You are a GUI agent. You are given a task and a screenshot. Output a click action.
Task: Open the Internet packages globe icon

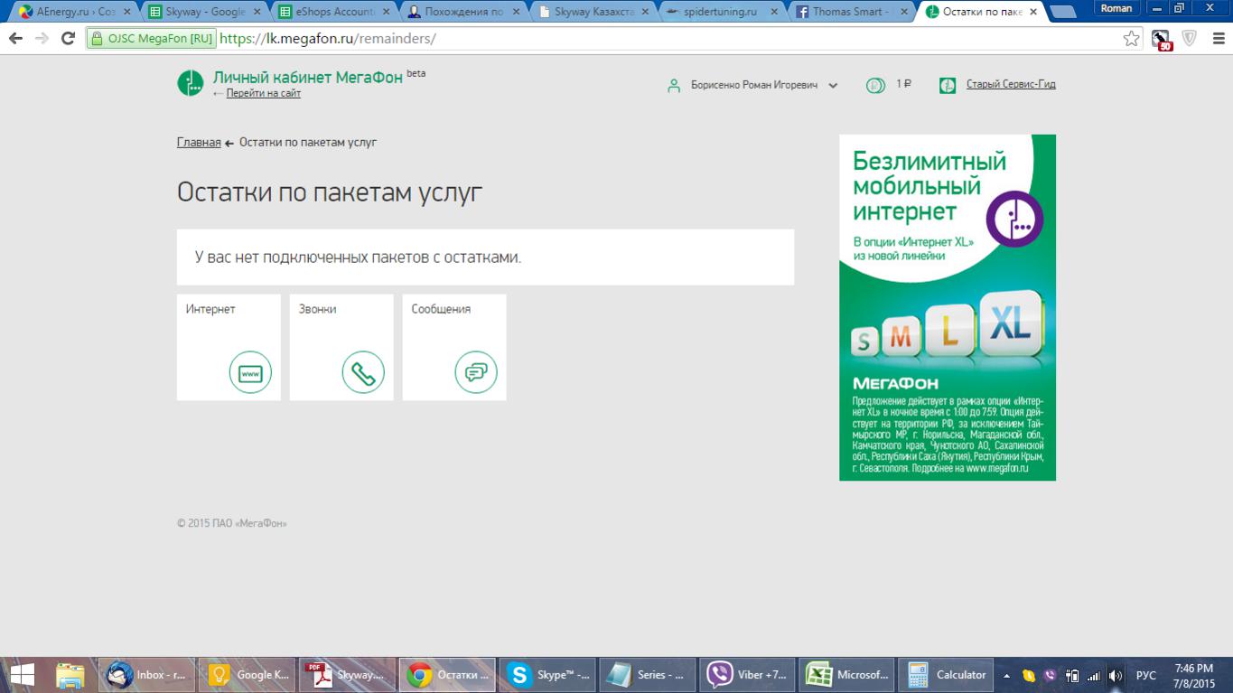click(250, 372)
